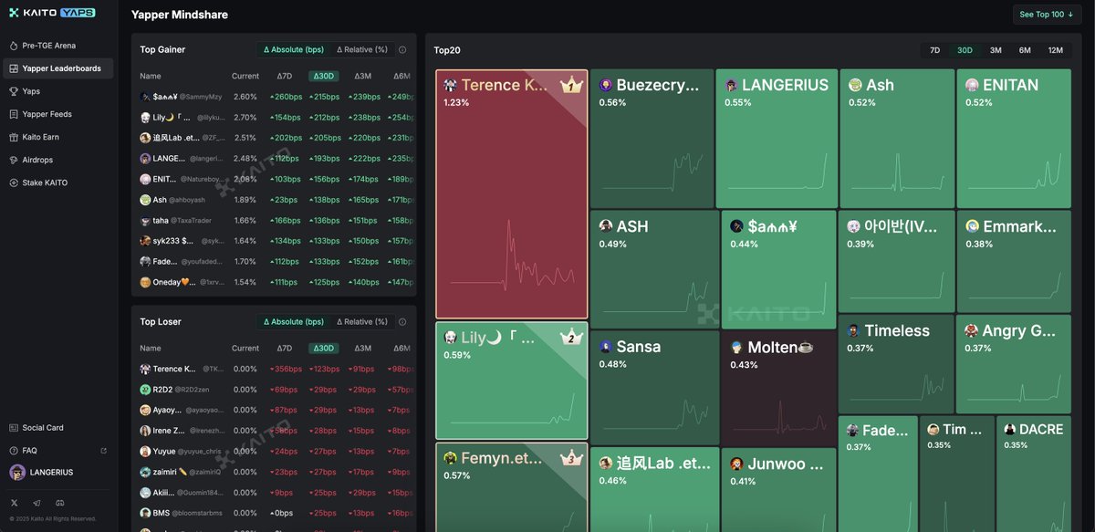1095x532 pixels.
Task: Open the Terence K... treemap tile
Action: [x=512, y=194]
